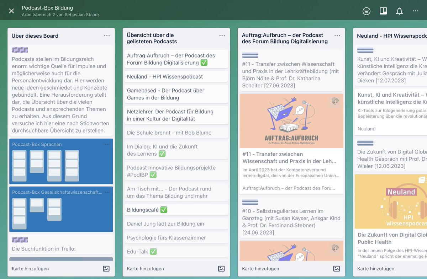Open the Neuland HPI Wissenspodcast cover image
The height and width of the screenshot is (279, 427).
pos(391,201)
